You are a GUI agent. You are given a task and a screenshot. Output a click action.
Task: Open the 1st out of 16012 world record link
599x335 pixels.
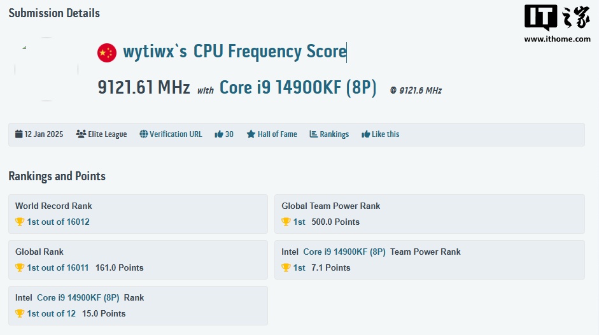pos(58,222)
